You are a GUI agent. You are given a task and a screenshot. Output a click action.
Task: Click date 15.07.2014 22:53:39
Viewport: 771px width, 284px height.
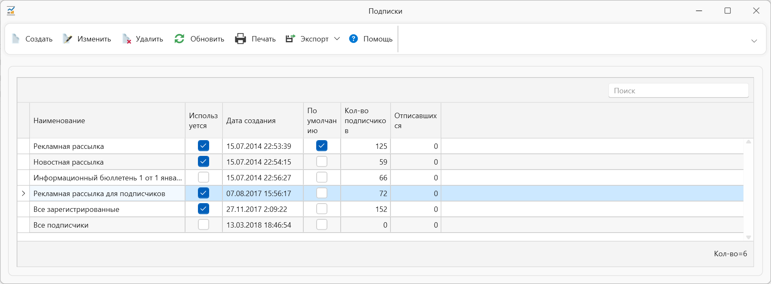click(x=259, y=146)
